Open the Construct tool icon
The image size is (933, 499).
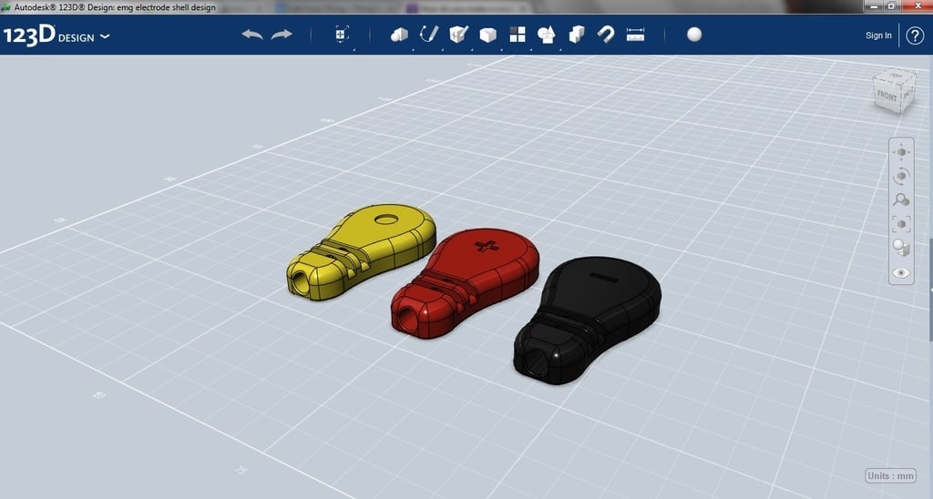[458, 35]
